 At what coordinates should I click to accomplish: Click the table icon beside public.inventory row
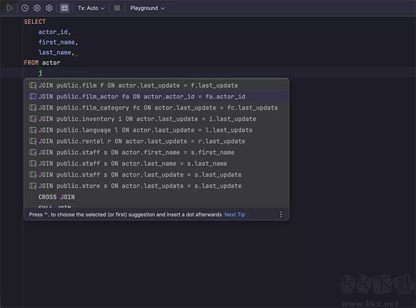click(33, 119)
